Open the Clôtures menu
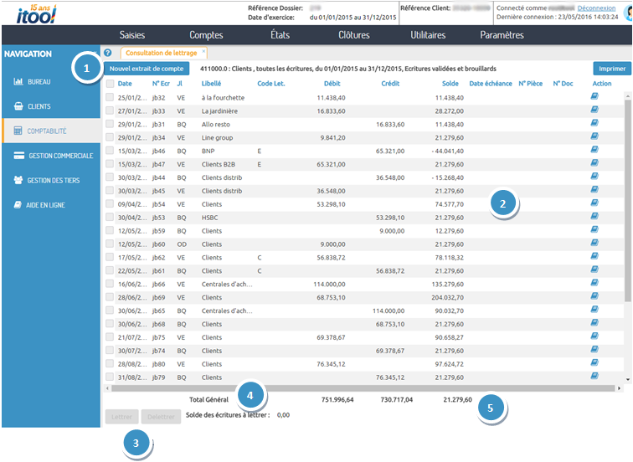The width and height of the screenshot is (633, 462). coord(353,35)
